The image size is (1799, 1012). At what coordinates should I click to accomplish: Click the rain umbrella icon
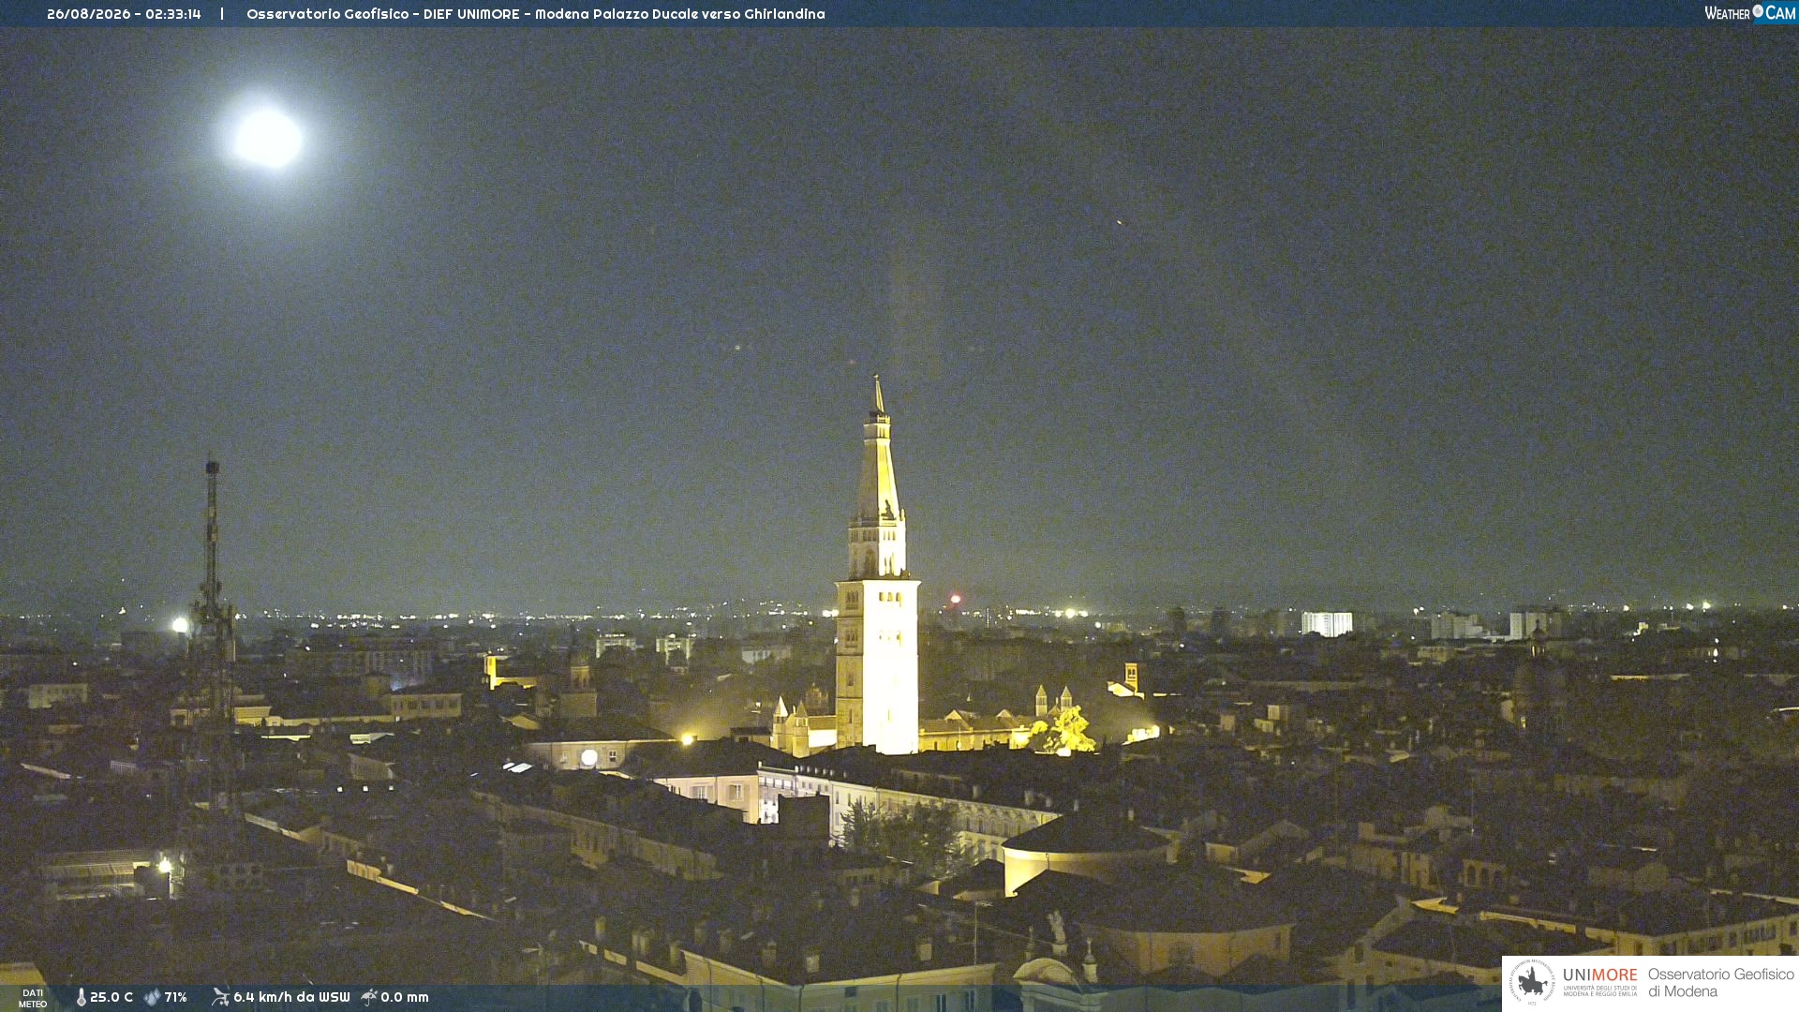click(x=369, y=997)
